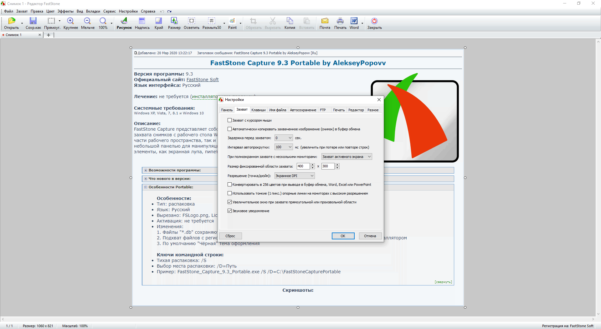Viewport: 601px width, 329px height.
Task: Open the Эффекты menu
Action: click(x=65, y=11)
